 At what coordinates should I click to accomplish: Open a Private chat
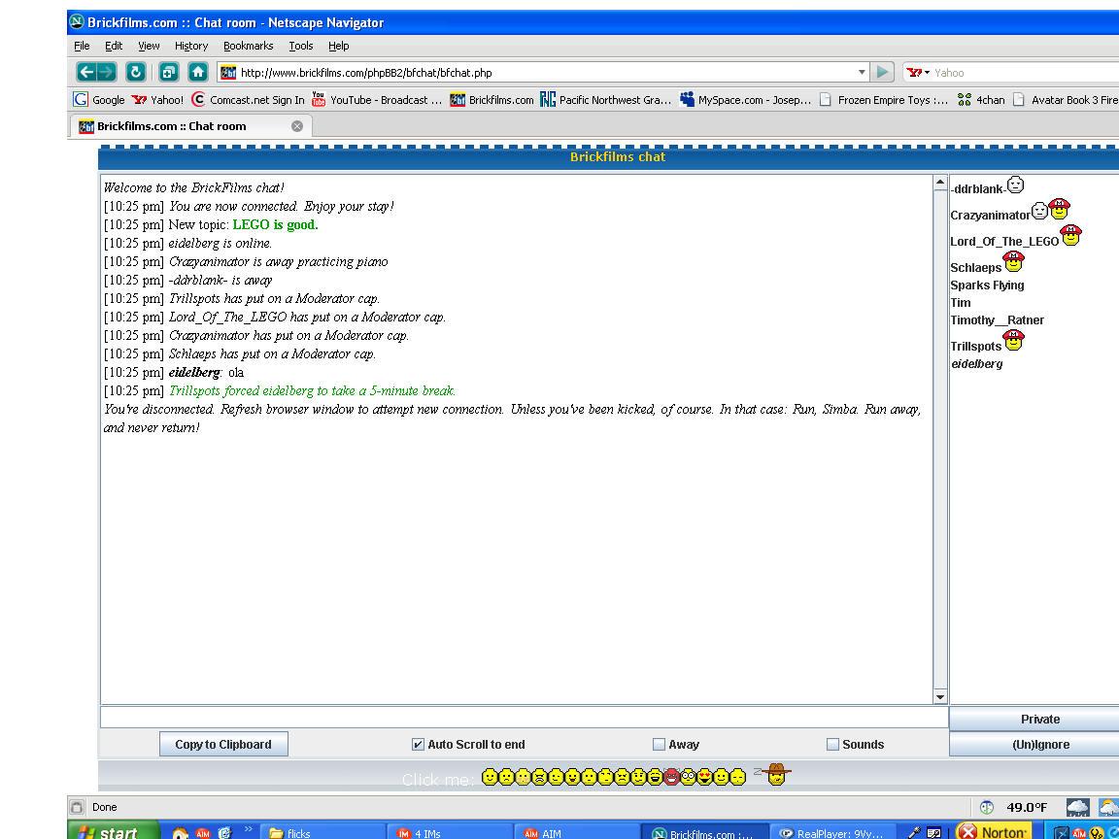point(1038,719)
